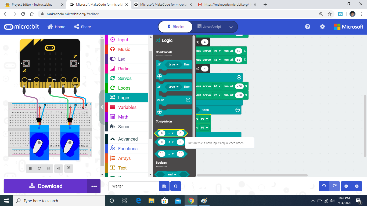367x206 pixels.
Task: Click the Microsoft logo
Action: click(x=349, y=27)
